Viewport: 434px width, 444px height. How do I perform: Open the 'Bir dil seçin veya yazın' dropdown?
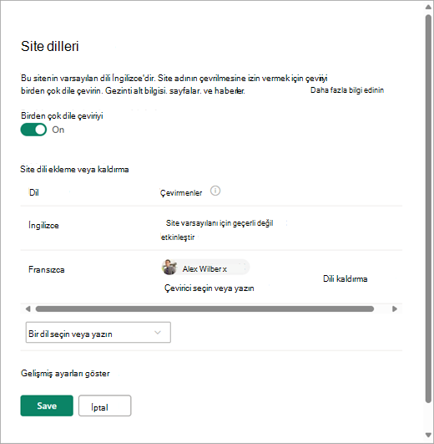tap(98, 333)
